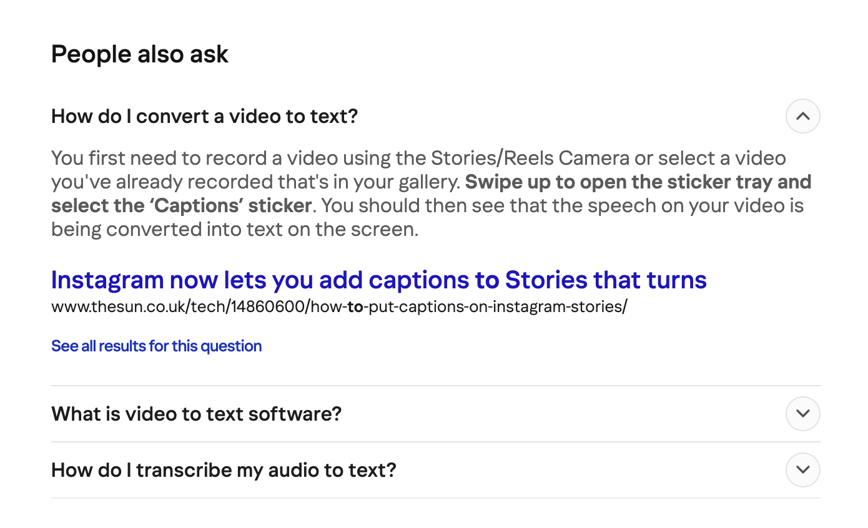This screenshot has height=528, width=868.
Task: Click 'being converted into text on the screen' line
Action: coord(234,229)
